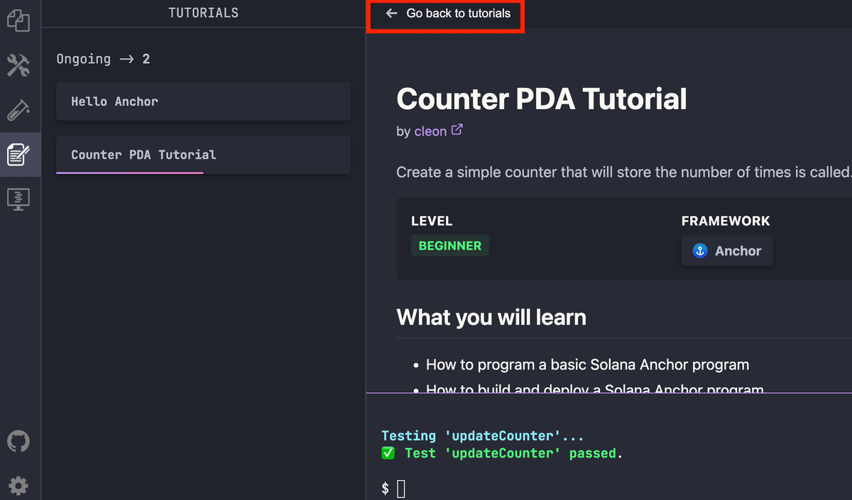852x500 pixels.
Task: Click the FRAMEWORK label
Action: click(x=726, y=221)
